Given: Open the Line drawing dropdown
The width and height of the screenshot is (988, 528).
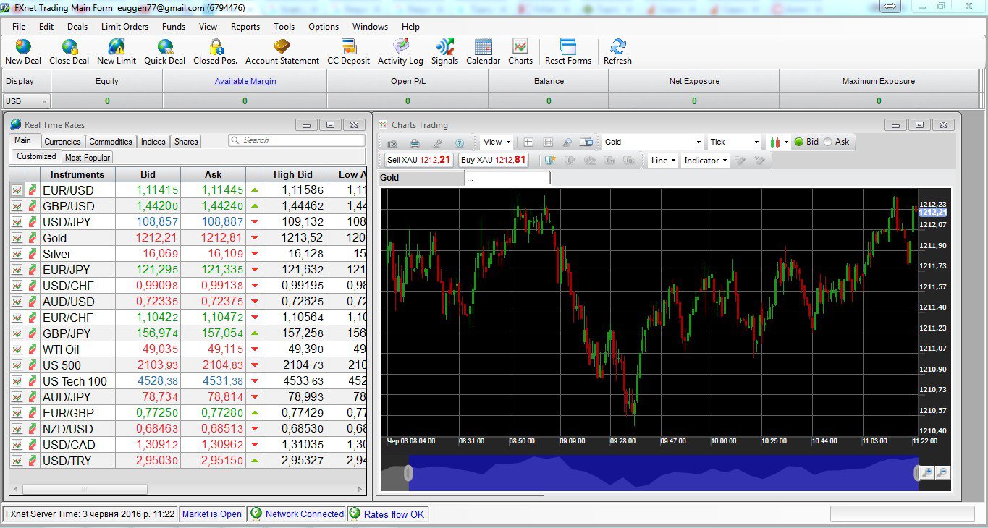Looking at the screenshot, I should [663, 161].
